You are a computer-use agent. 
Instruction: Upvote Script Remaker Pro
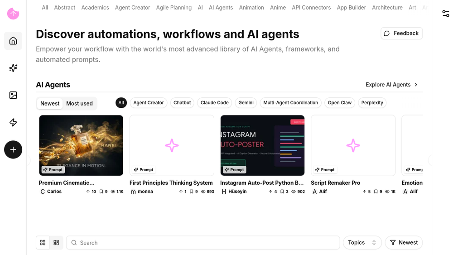[366, 192]
